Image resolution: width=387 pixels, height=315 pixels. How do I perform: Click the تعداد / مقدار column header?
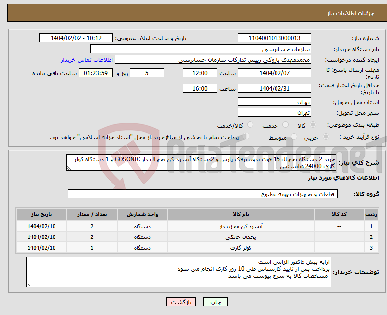click(x=92, y=214)
